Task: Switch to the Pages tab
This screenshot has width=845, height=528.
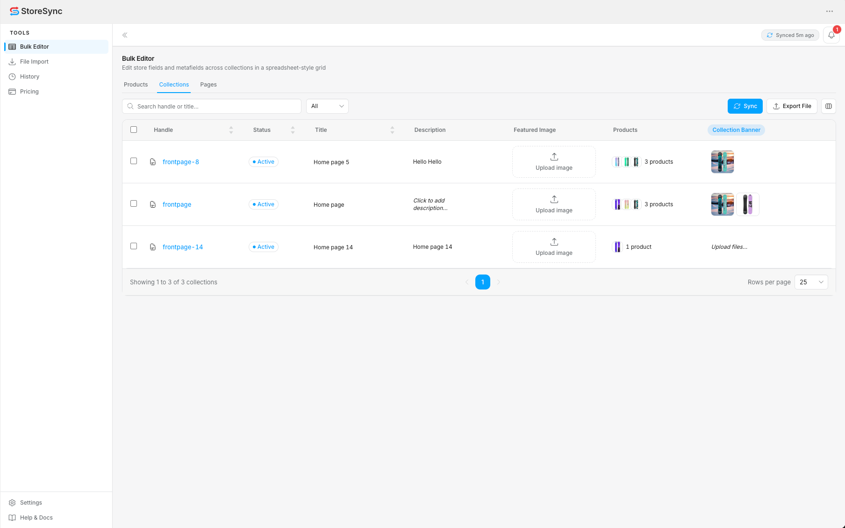Action: point(208,85)
